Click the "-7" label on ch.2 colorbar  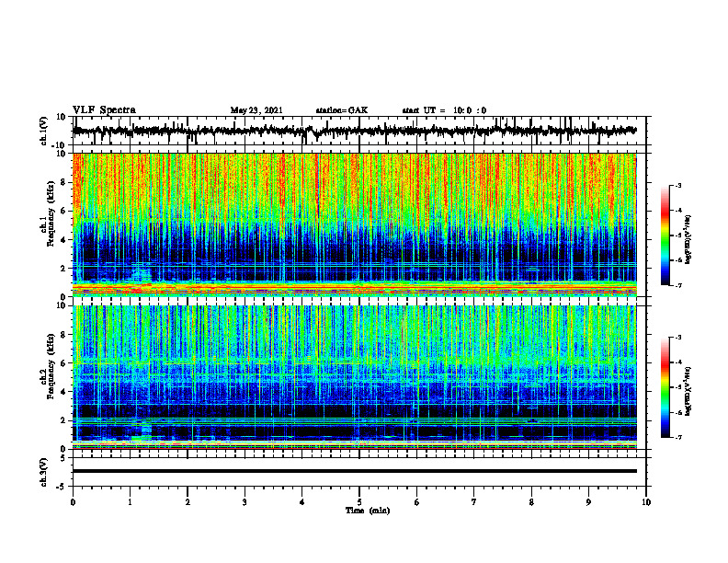(678, 438)
